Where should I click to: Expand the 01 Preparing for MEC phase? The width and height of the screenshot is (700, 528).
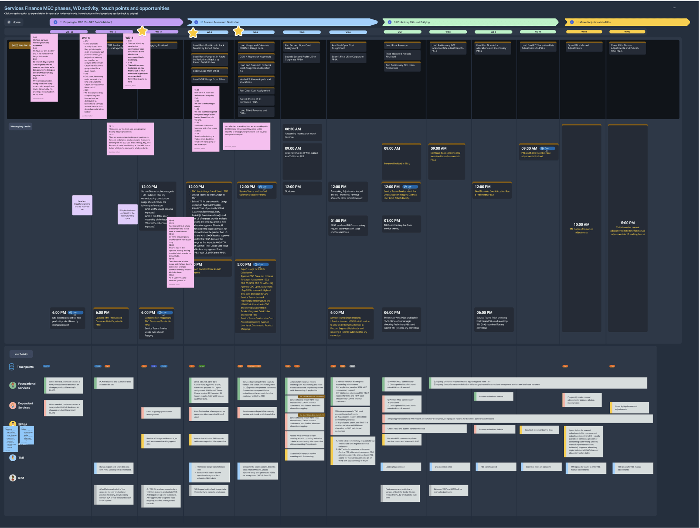[55, 22]
